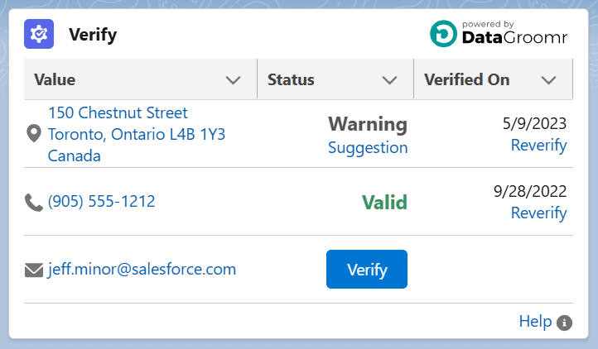Image resolution: width=598 pixels, height=349 pixels.
Task: Expand the Status column chevron menu
Action: click(x=389, y=80)
